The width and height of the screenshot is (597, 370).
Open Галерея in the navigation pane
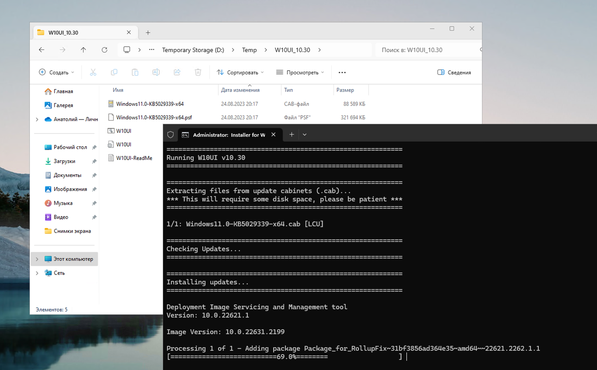tap(59, 105)
